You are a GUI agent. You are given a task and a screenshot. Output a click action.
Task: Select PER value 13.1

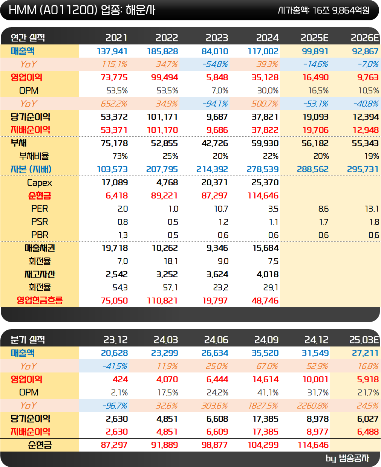tap(372, 209)
